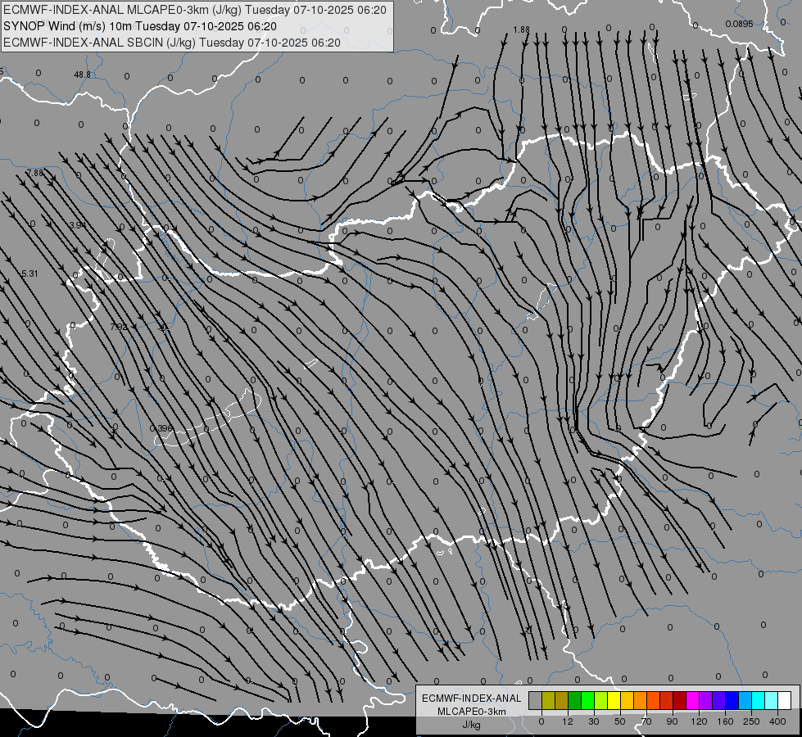Click the legend tick label 120

[700, 721]
